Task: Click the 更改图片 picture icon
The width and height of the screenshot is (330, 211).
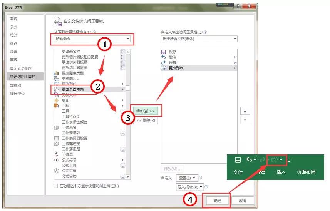Action: tap(56, 79)
